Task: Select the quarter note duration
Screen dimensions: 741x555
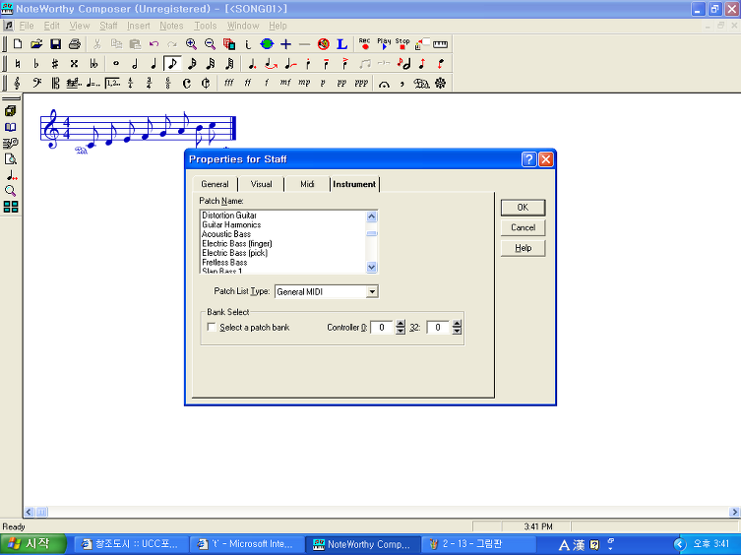Action: (x=154, y=63)
